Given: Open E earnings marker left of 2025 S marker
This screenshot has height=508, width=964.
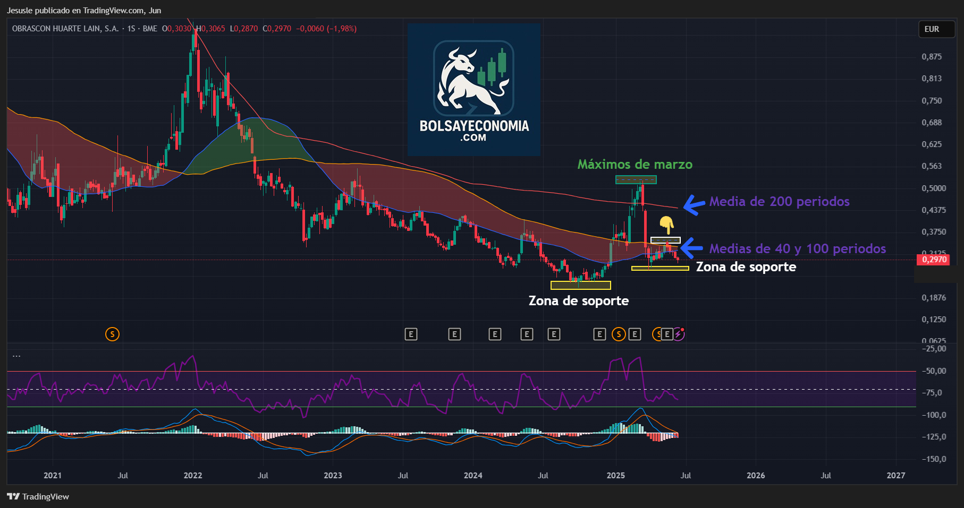Looking at the screenshot, I should [599, 334].
